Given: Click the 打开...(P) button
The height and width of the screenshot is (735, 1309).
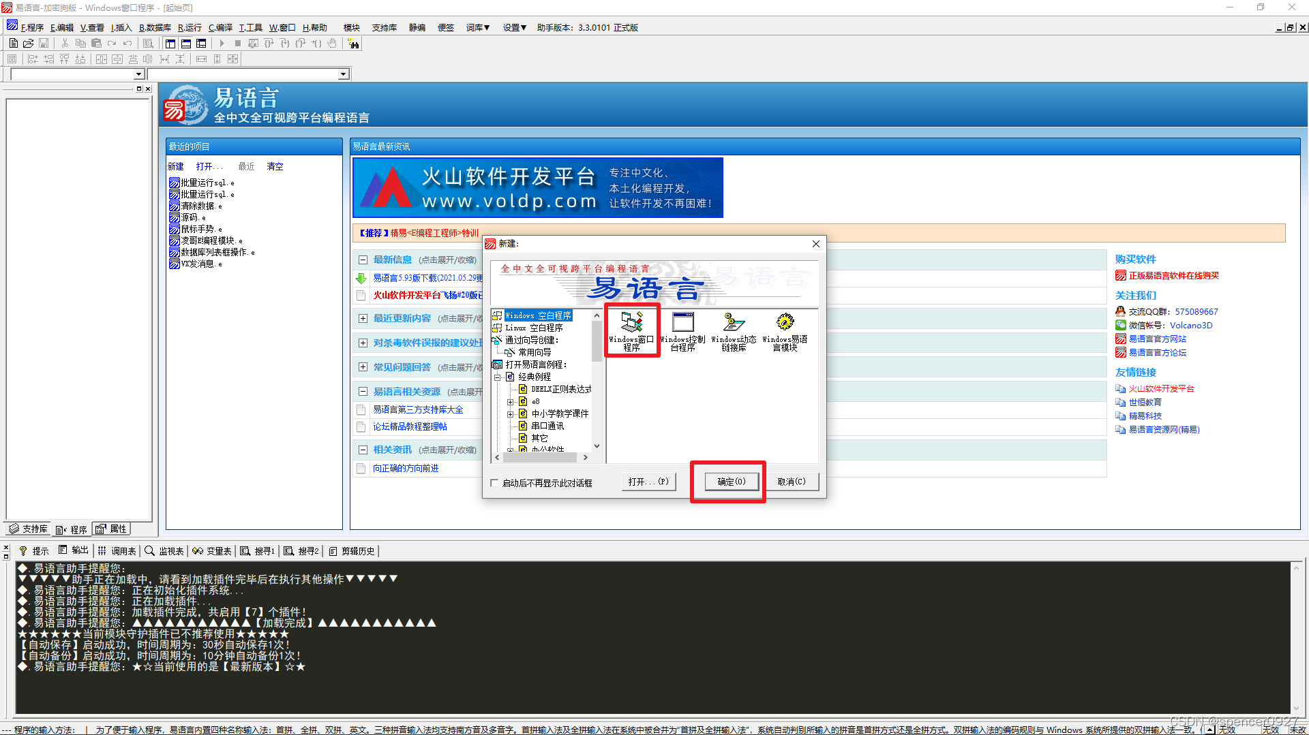Looking at the screenshot, I should click(x=648, y=482).
